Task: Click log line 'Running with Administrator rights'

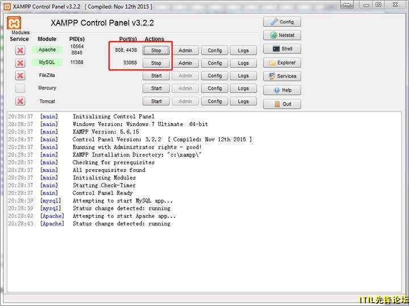Action: 137,147
